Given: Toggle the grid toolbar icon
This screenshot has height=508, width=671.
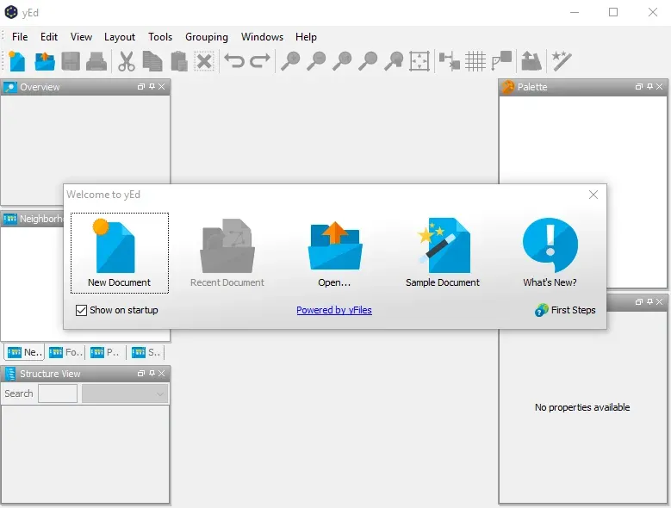Looking at the screenshot, I should pos(475,61).
